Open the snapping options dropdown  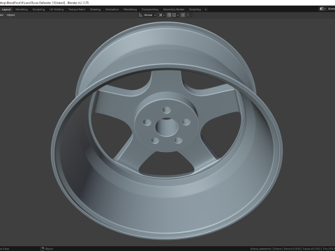coord(175,15)
